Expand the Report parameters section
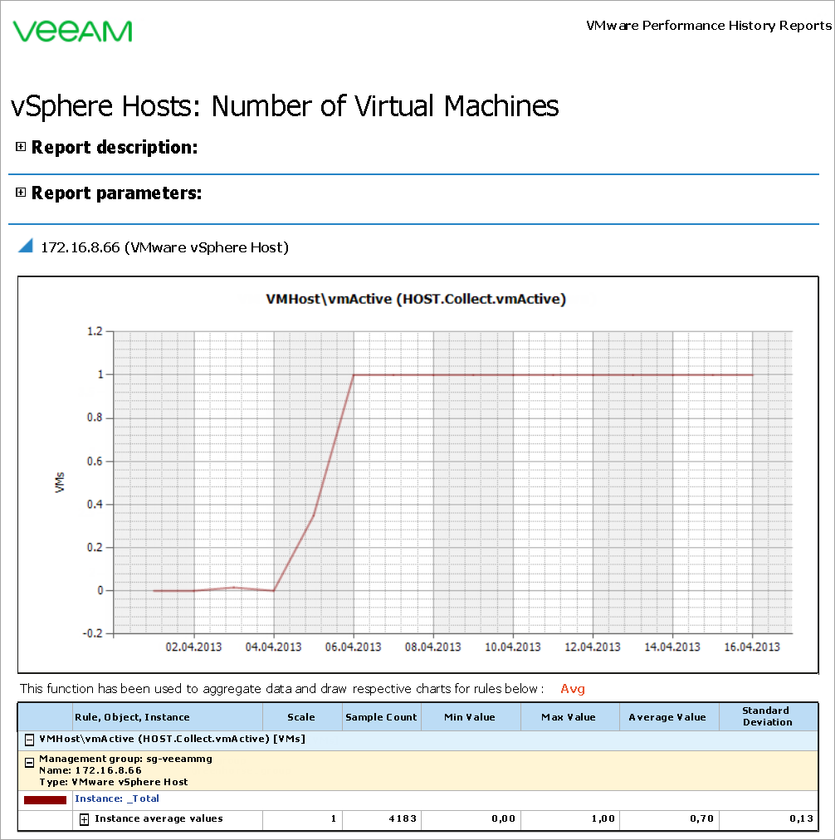Screen dimensions: 835x840 click(x=21, y=193)
